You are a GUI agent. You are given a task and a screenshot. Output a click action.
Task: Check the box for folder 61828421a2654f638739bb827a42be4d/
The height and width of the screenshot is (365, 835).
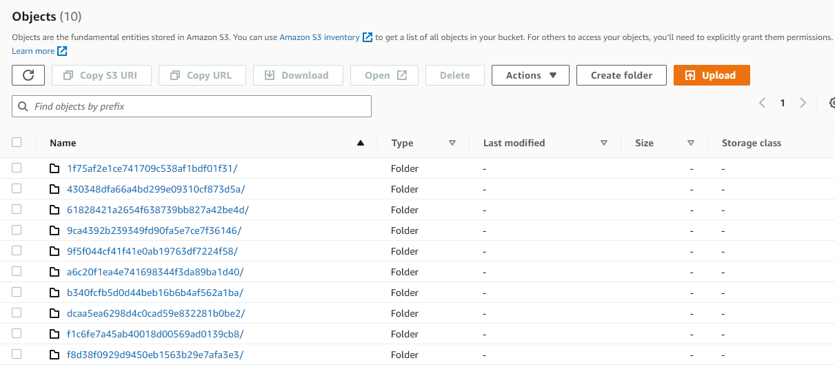(17, 209)
